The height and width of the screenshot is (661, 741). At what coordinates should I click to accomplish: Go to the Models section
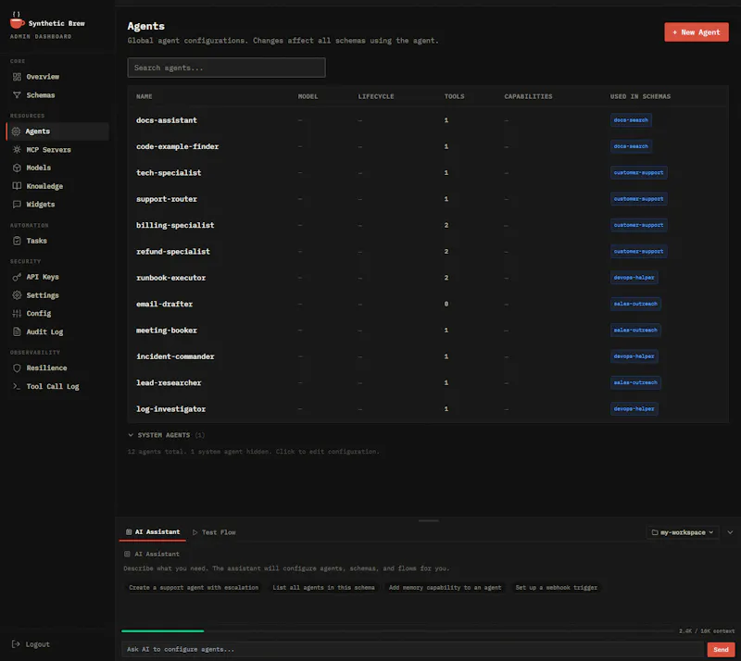[x=57, y=168]
